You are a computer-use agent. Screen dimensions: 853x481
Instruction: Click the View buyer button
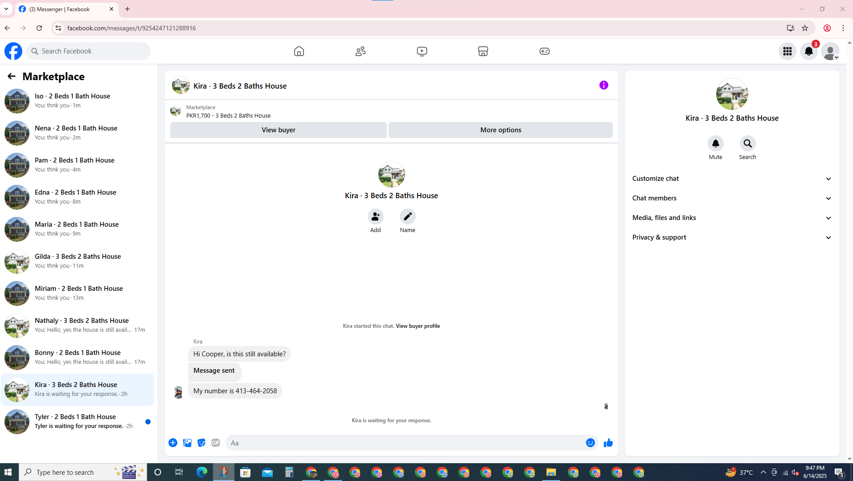[x=278, y=130]
